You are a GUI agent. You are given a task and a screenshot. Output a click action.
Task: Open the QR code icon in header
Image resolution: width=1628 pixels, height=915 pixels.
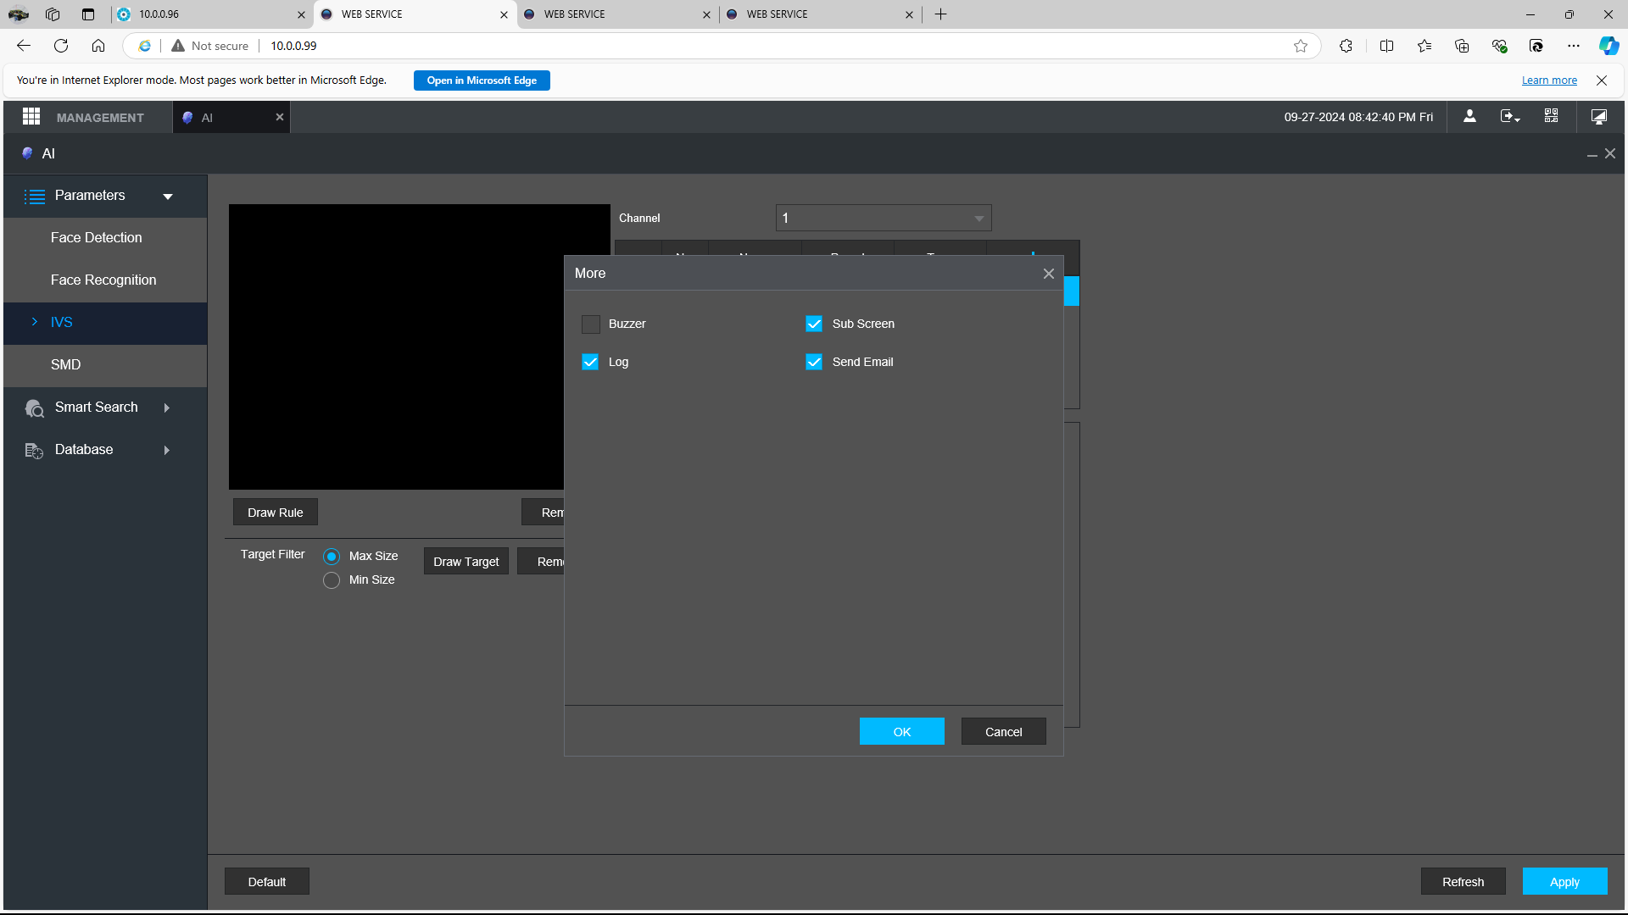(1551, 116)
